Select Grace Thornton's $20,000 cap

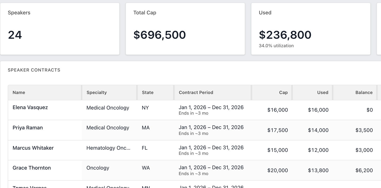click(x=278, y=171)
